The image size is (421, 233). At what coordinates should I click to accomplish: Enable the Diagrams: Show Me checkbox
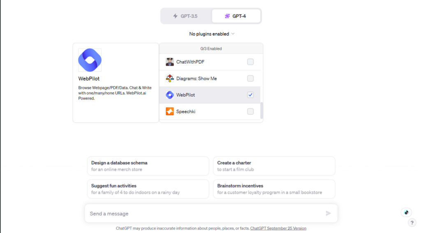pyautogui.click(x=250, y=78)
